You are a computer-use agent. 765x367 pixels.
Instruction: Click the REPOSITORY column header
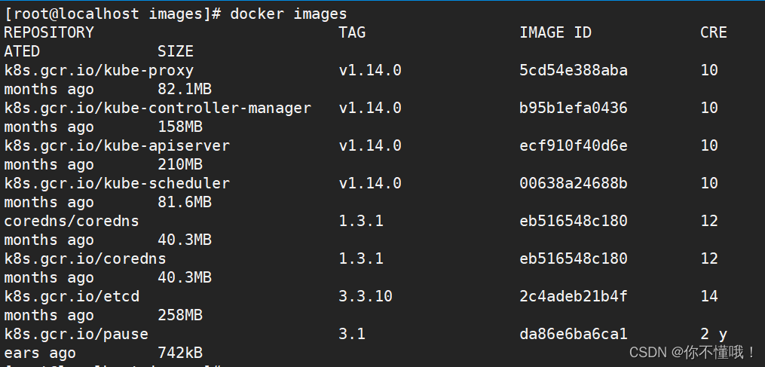click(49, 32)
